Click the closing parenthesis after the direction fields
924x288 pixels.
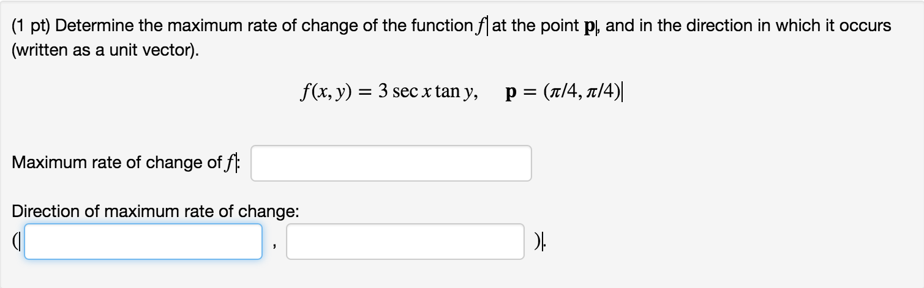(x=537, y=242)
